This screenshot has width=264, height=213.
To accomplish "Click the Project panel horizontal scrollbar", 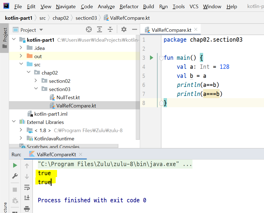I will tap(64, 146).
